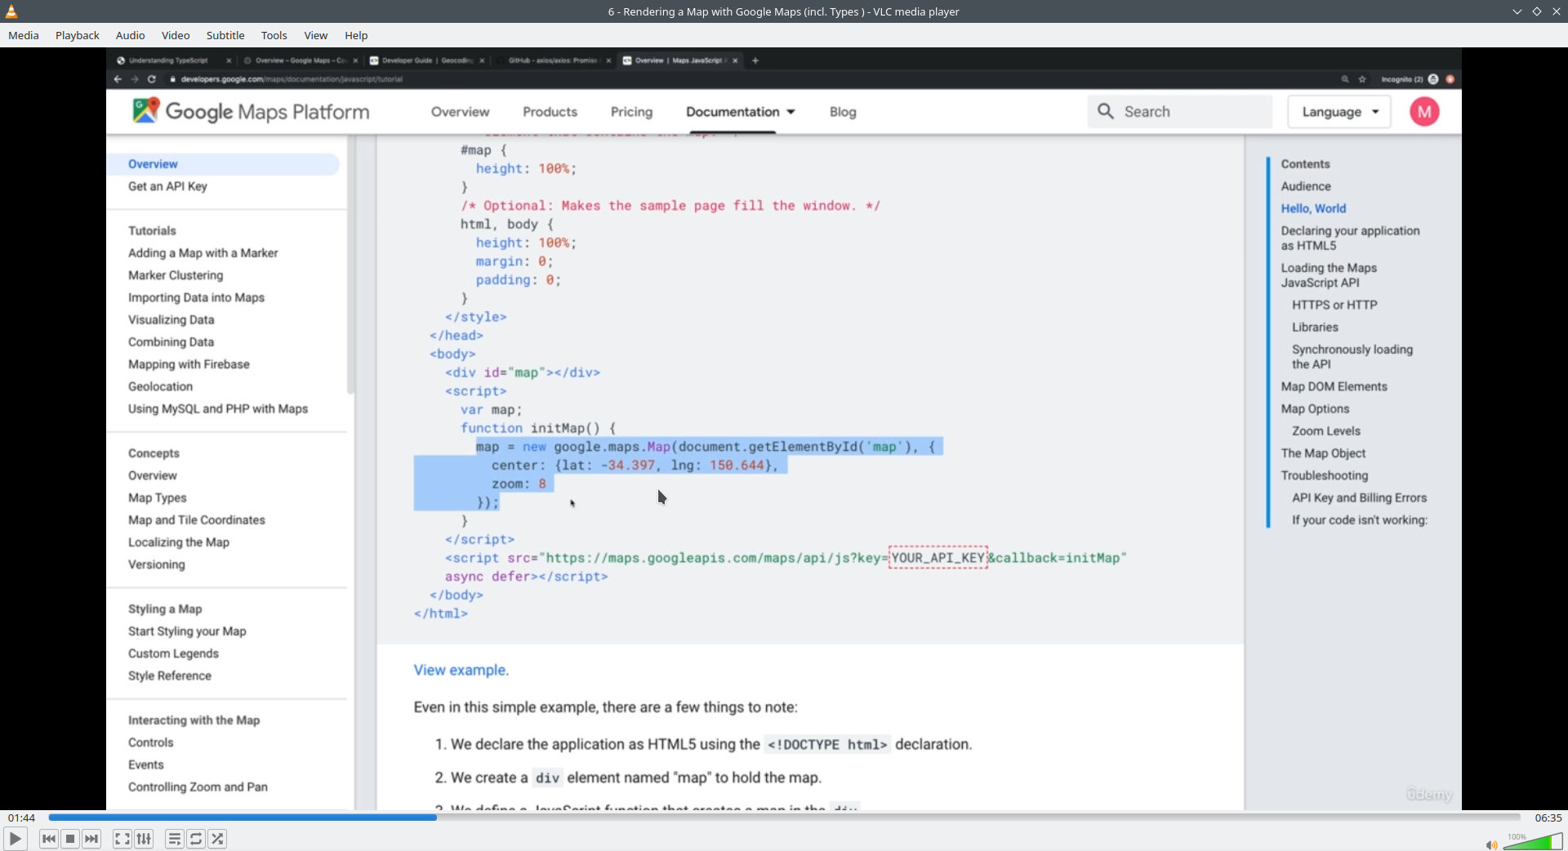The image size is (1568, 851).
Task: Click the left sidebar scrollbar
Action: [351, 265]
